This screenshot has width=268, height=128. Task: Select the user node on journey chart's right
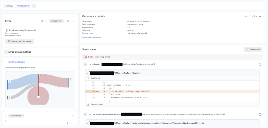[x=71, y=79]
